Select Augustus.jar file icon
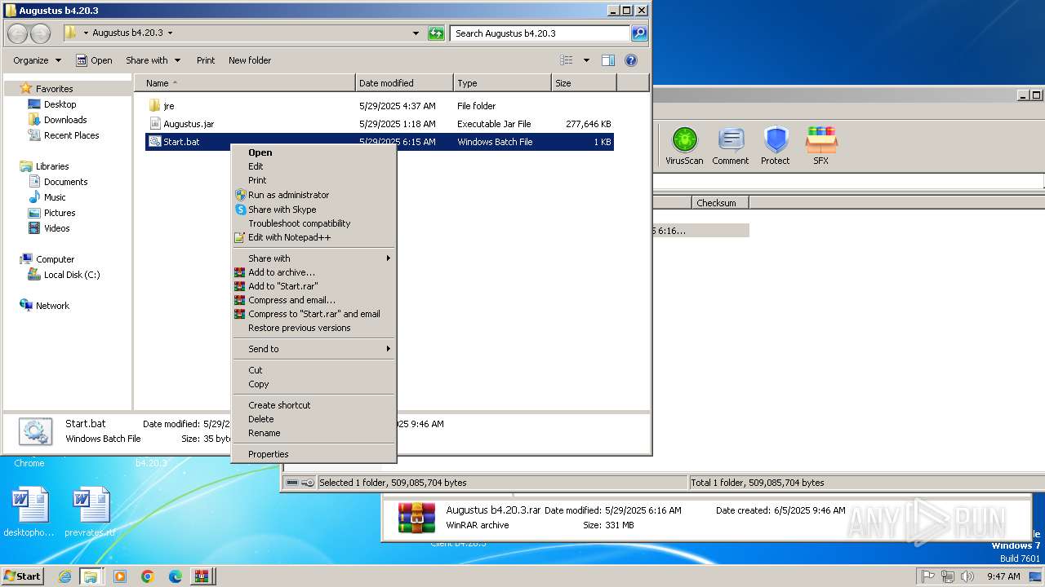This screenshot has width=1045, height=587. (155, 124)
